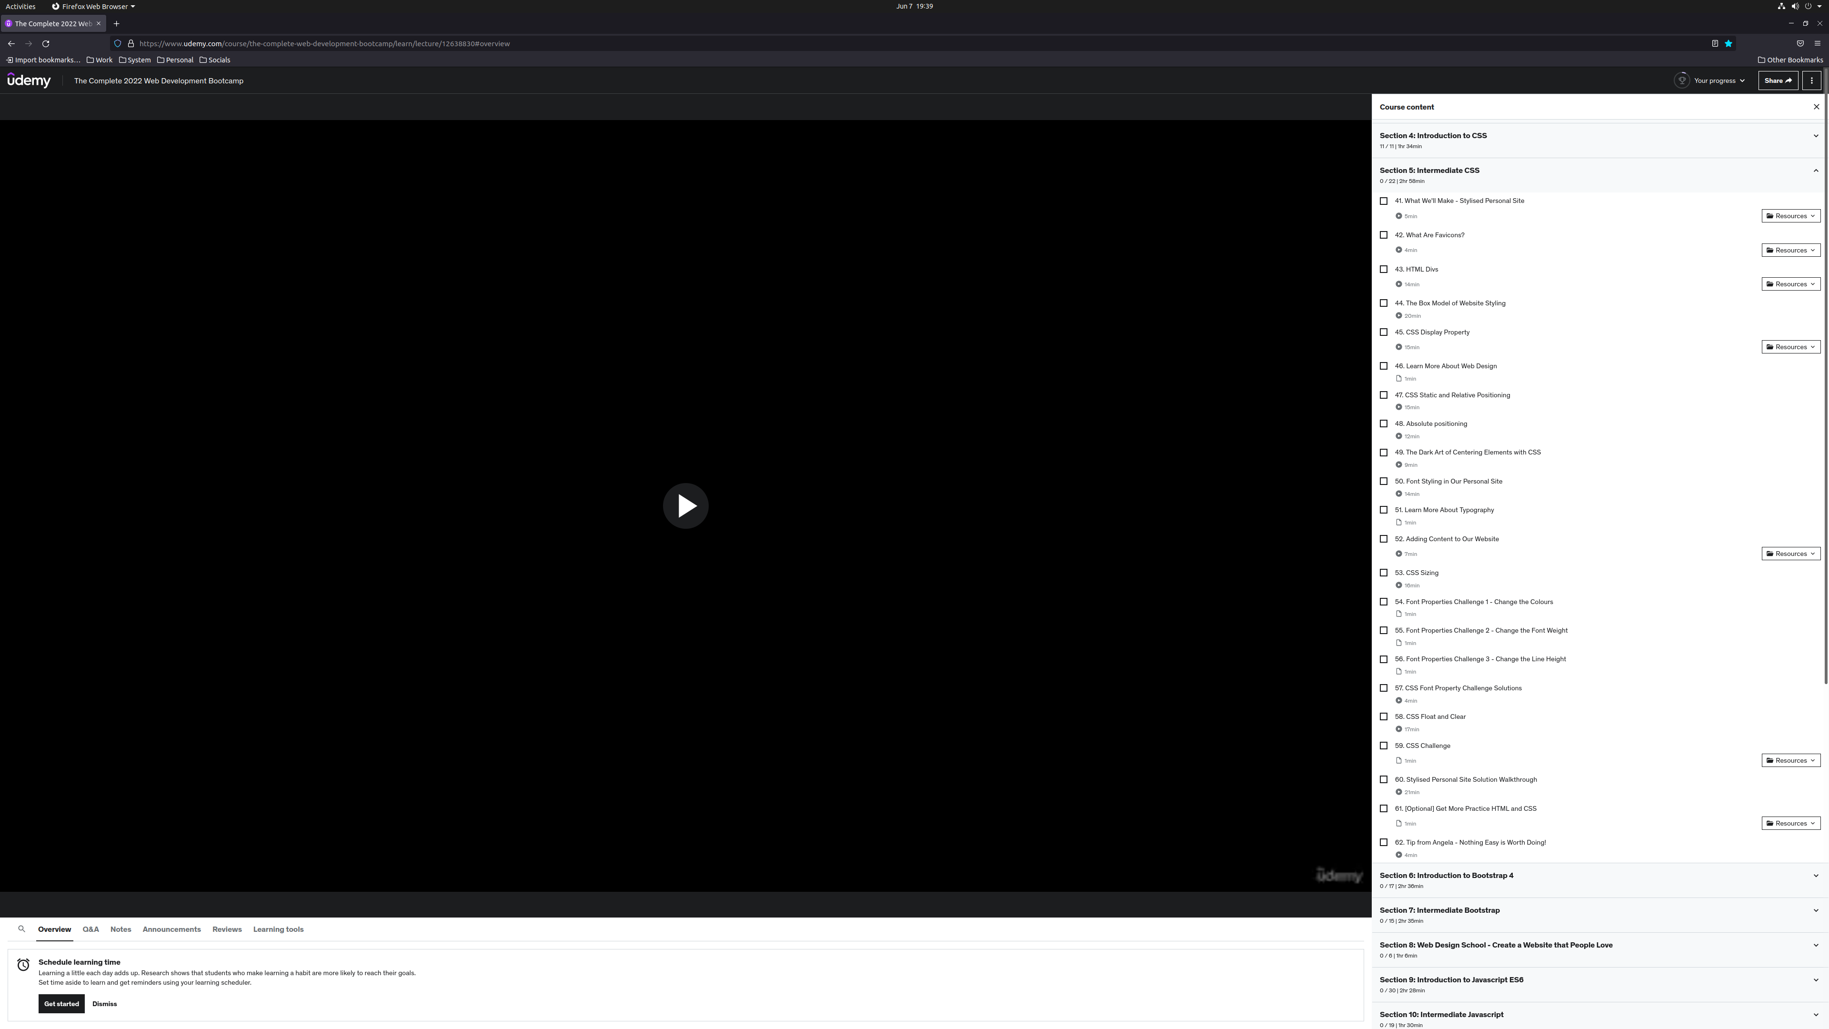Viewport: 1829px width, 1029px height.
Task: Expand Section 4: Introduction to CSS
Action: point(1598,140)
